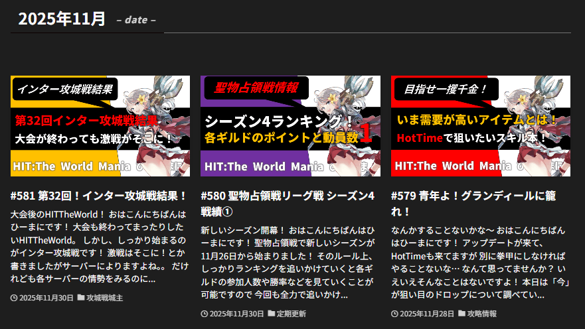Image resolution: width=585 pixels, height=329 pixels.
Task: Open post title #581 第32回！インター攻城戦結果！
Action: coord(99,196)
